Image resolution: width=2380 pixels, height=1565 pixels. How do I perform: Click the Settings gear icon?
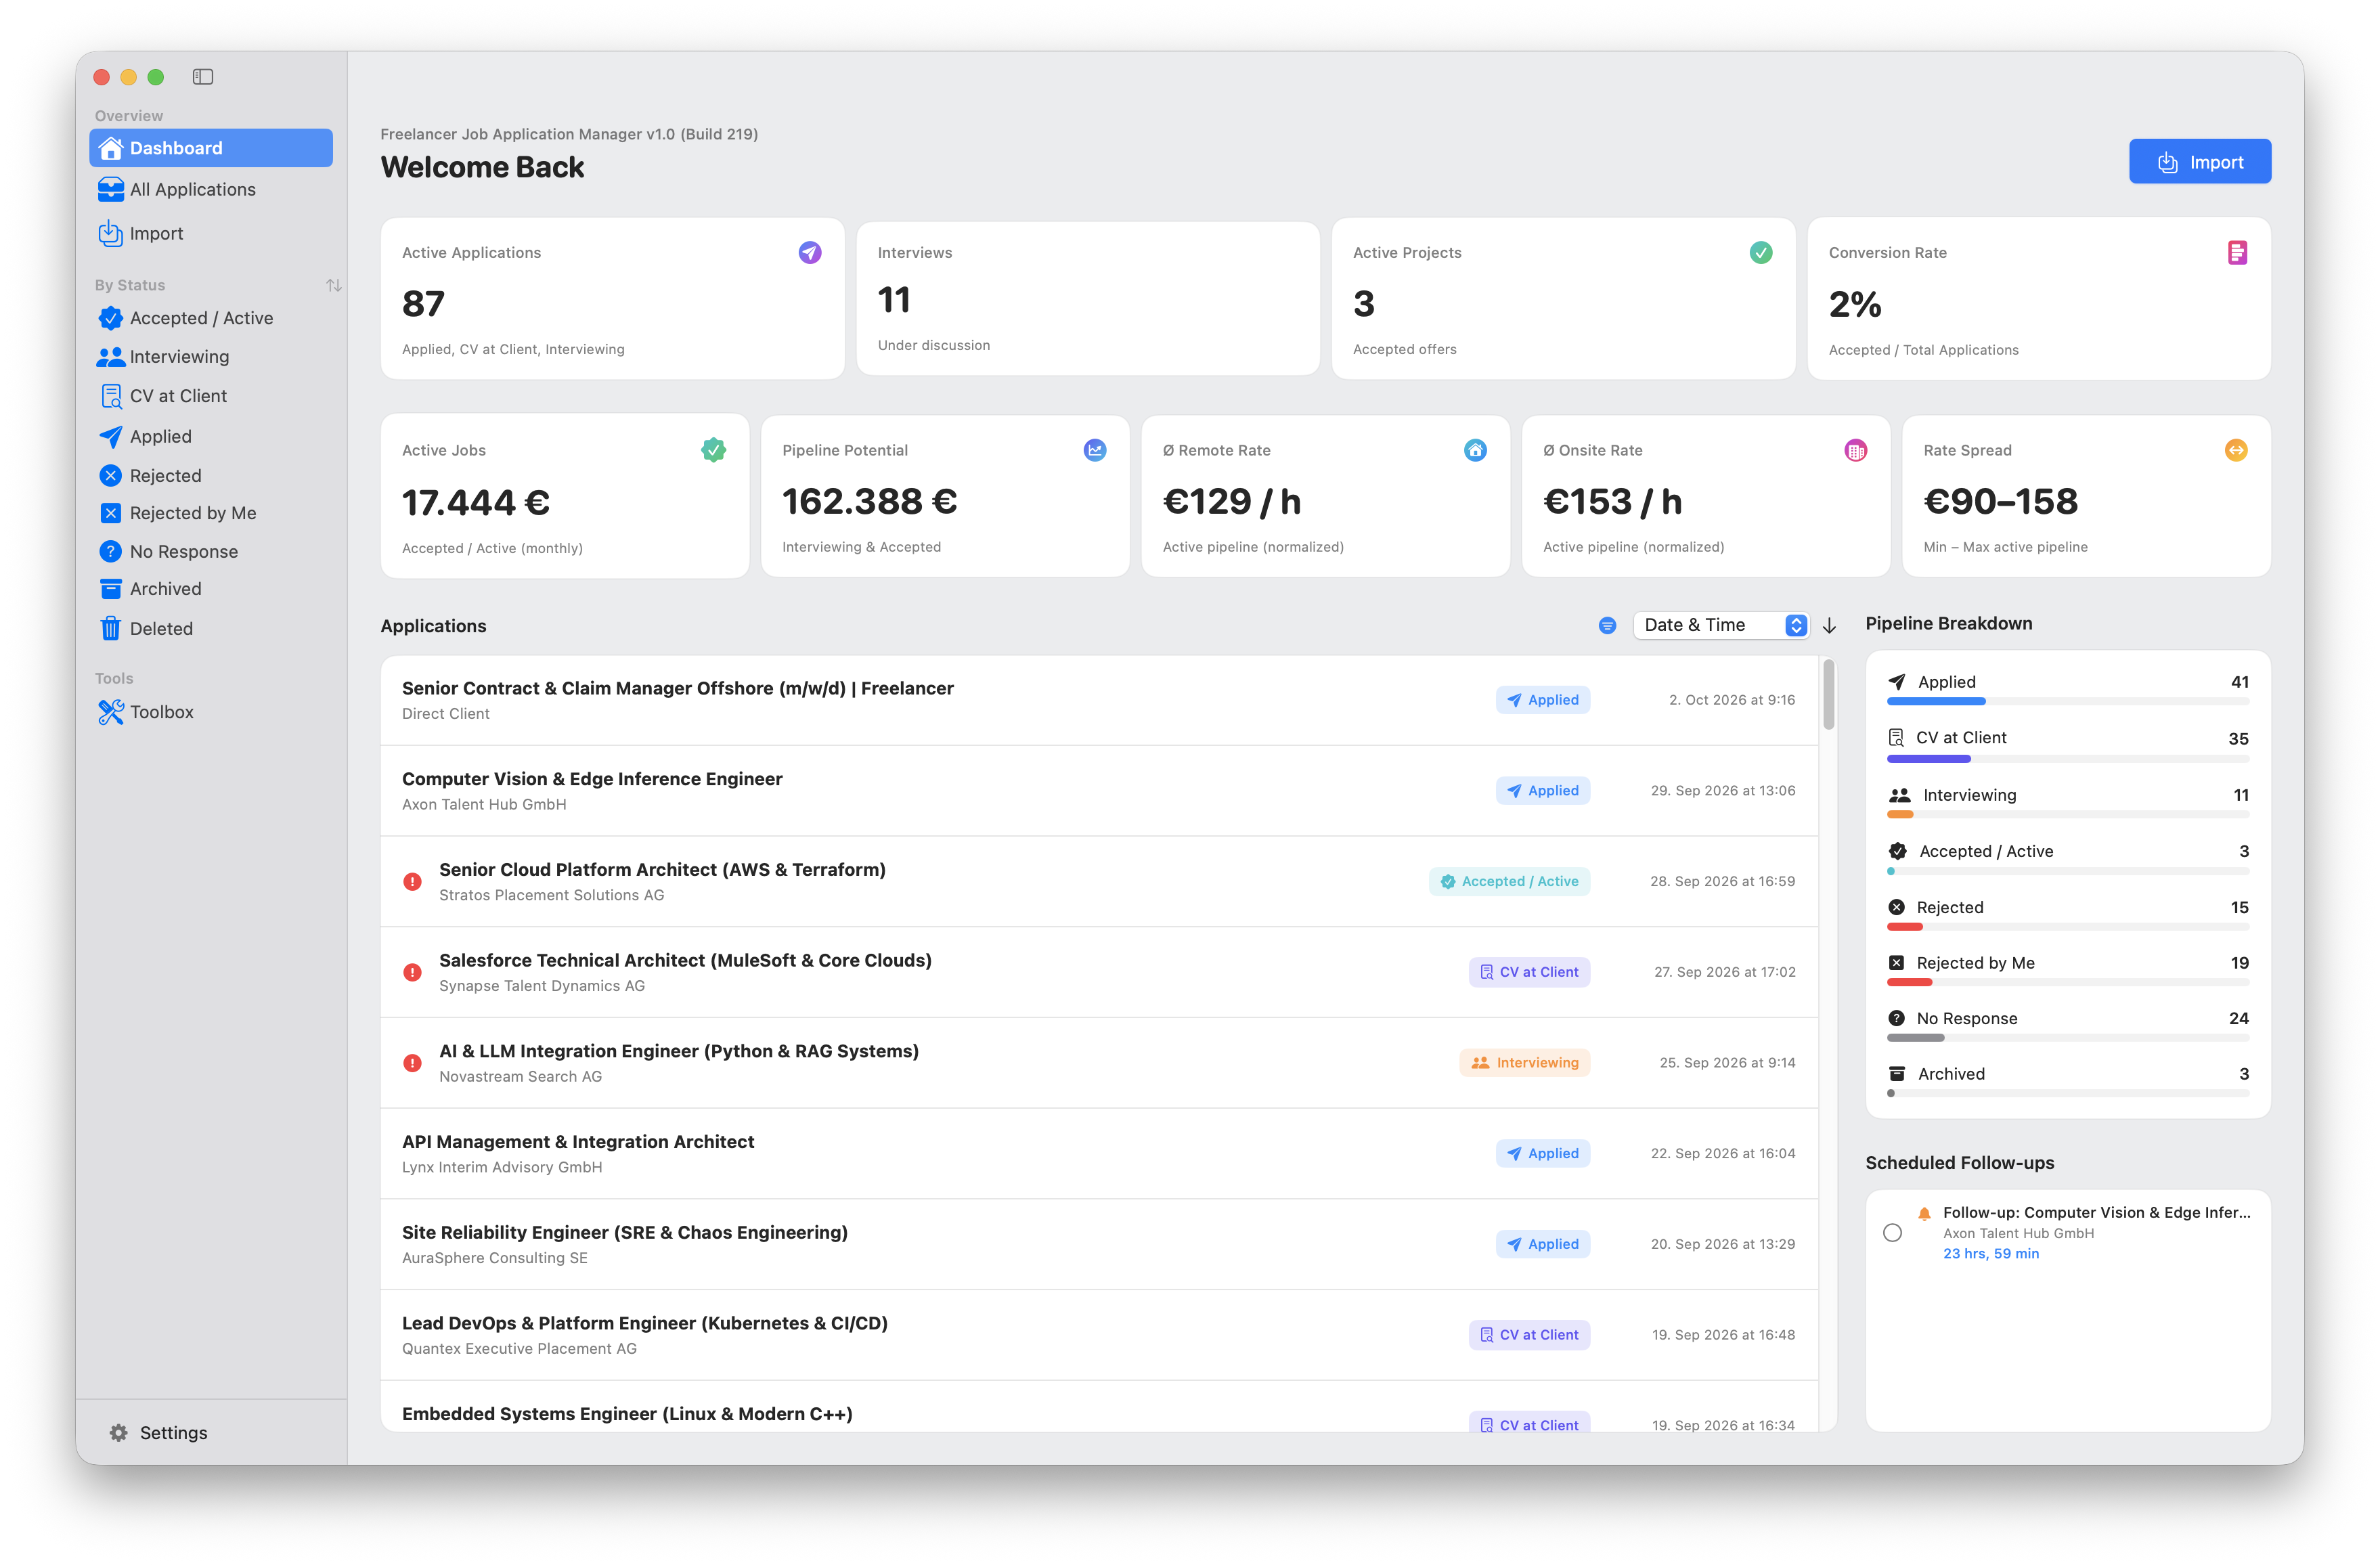[119, 1433]
